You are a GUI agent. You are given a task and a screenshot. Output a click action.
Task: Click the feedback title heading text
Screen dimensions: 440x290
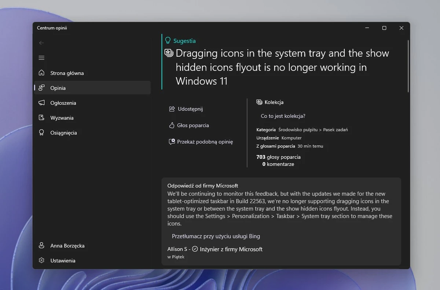pyautogui.click(x=282, y=67)
